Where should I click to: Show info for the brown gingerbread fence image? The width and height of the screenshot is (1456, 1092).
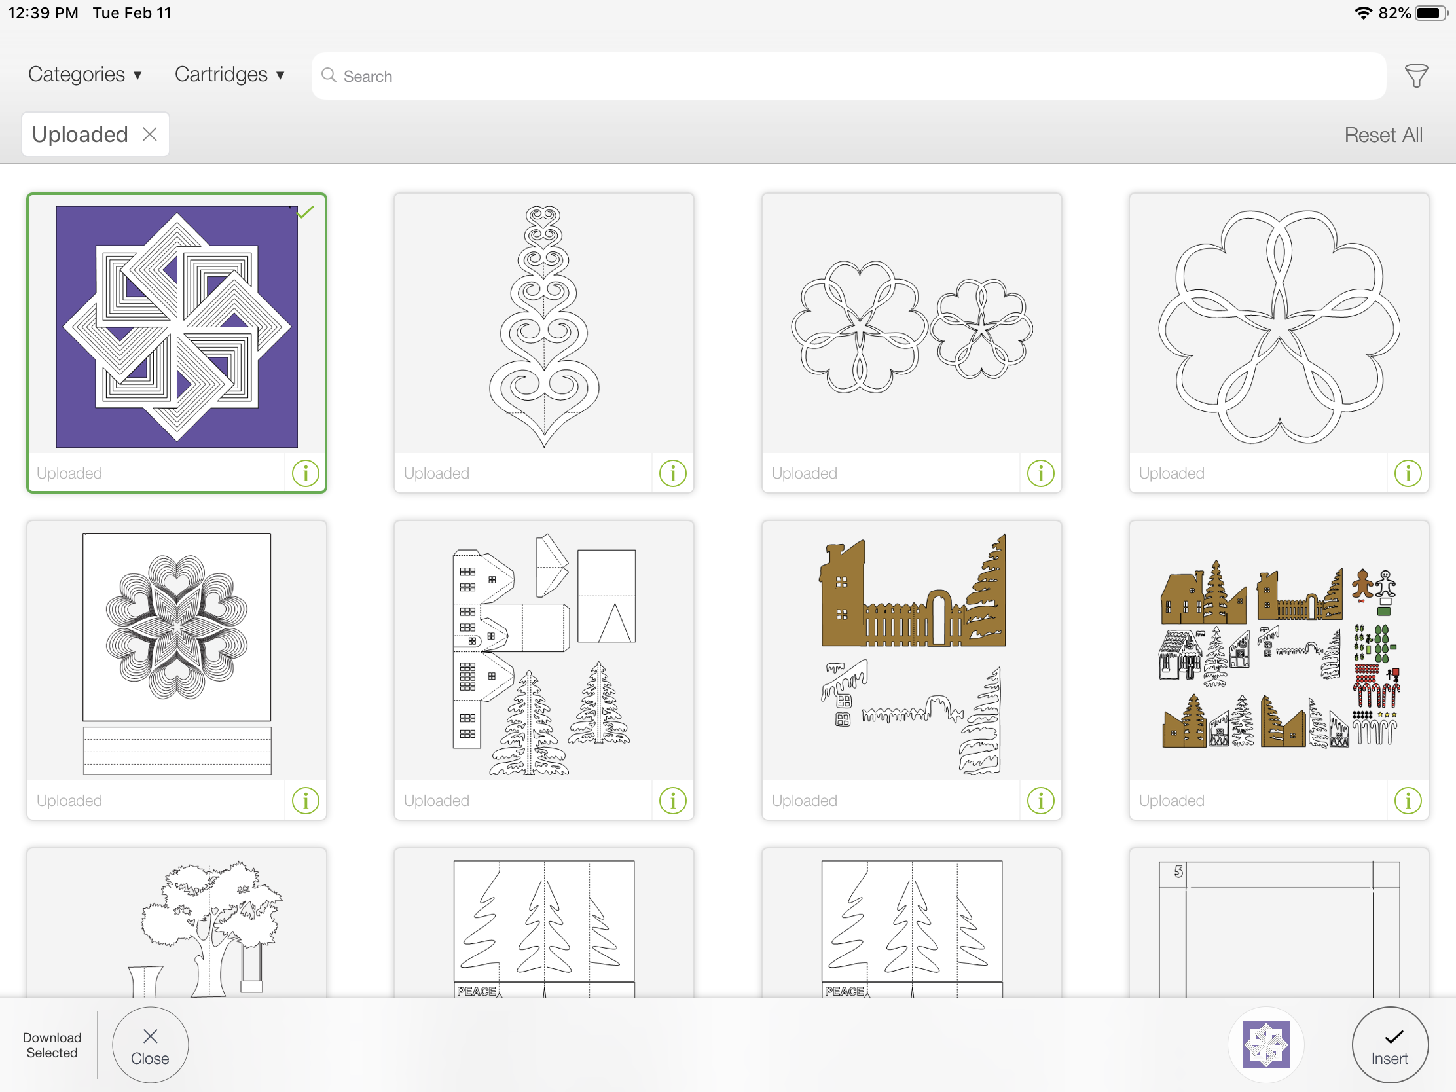(x=1040, y=801)
